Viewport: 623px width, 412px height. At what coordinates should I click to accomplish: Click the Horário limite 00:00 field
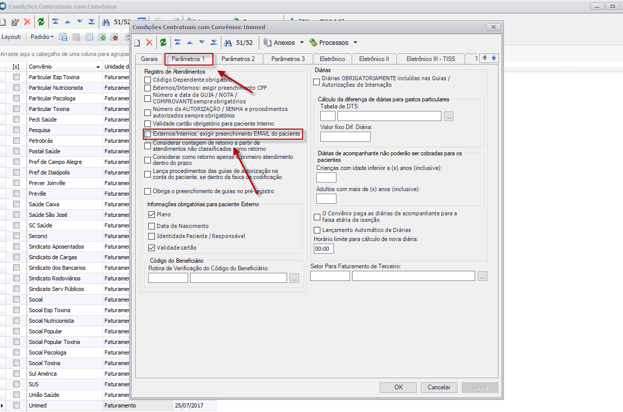point(324,249)
